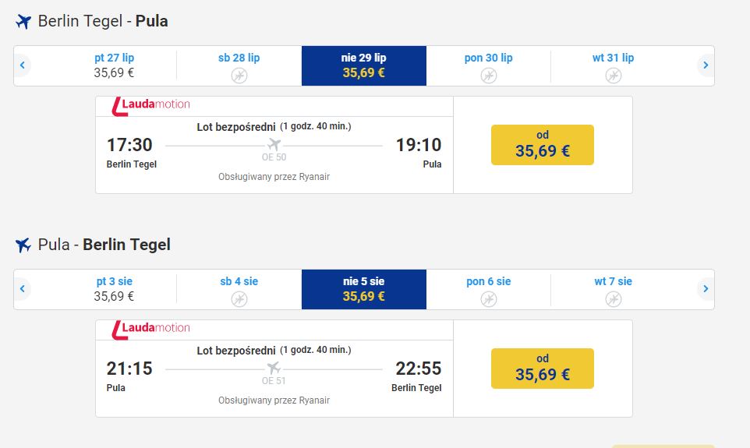This screenshot has width=750, height=448.
Task: Select the pt 27 lip date tab
Action: pos(114,65)
